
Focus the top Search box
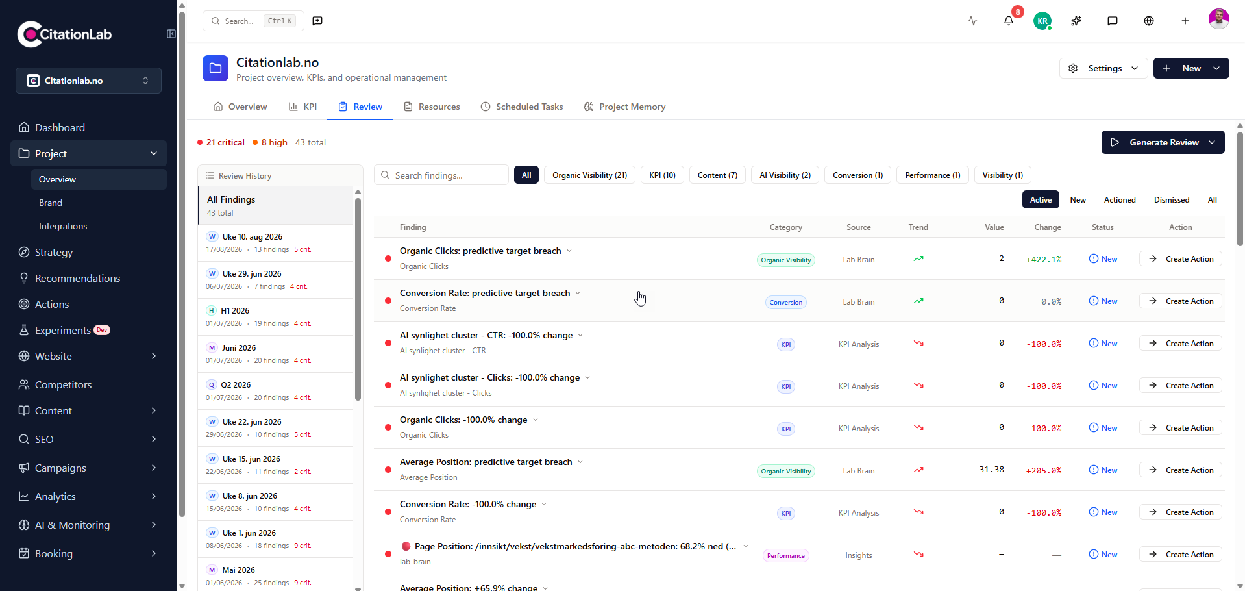tap(253, 21)
